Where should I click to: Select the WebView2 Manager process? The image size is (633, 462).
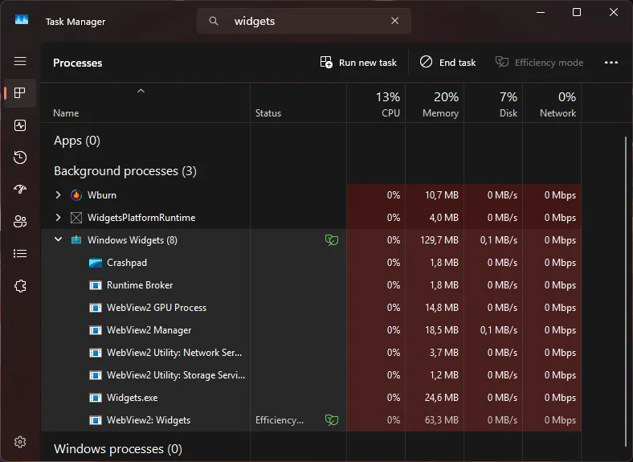point(311,330)
